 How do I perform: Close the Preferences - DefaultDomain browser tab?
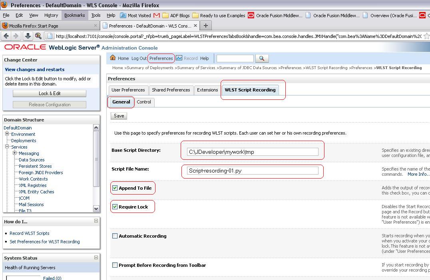[195, 26]
